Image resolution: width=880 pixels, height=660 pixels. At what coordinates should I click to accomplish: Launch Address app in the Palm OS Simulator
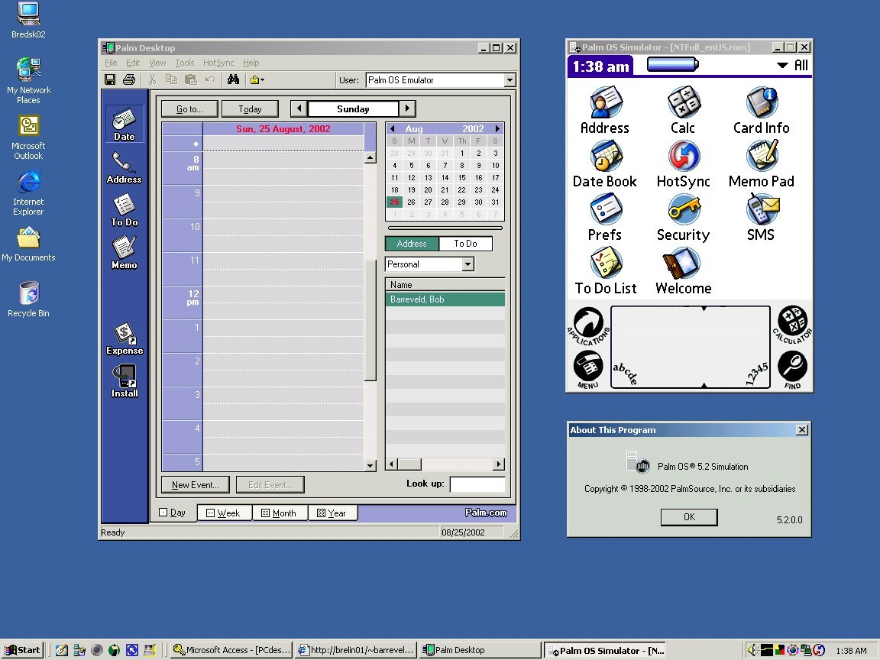[x=605, y=110]
